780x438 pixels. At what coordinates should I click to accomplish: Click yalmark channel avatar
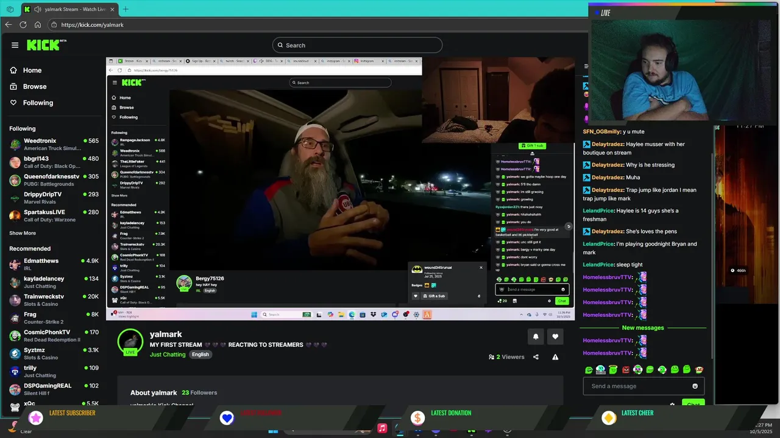coord(130,341)
